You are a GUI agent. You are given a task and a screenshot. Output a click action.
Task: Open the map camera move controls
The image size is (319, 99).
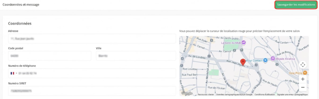303,65
